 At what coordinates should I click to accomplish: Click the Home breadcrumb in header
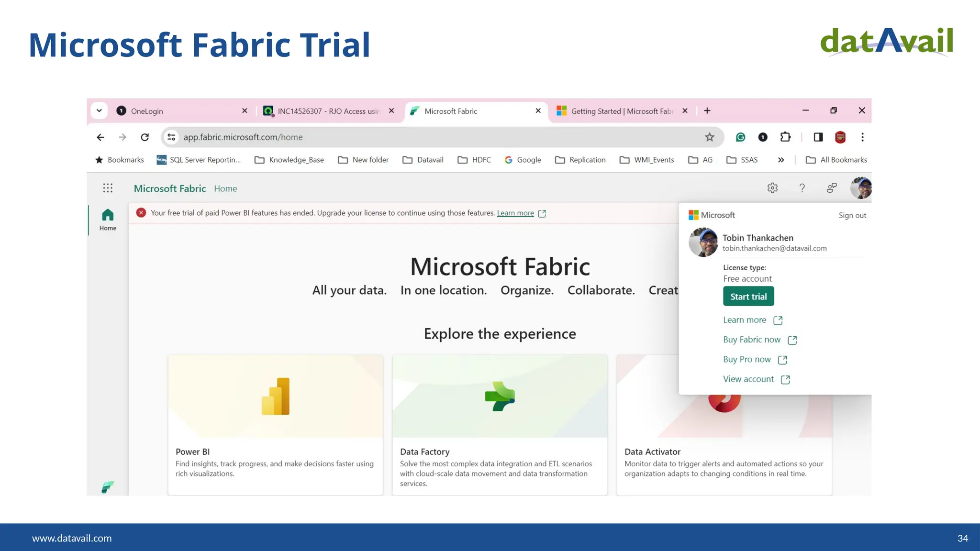(x=225, y=188)
